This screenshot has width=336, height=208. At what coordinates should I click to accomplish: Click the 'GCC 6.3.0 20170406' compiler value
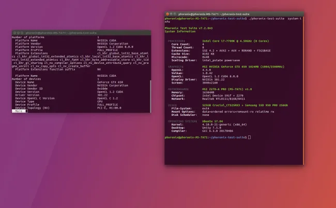coord(218,131)
